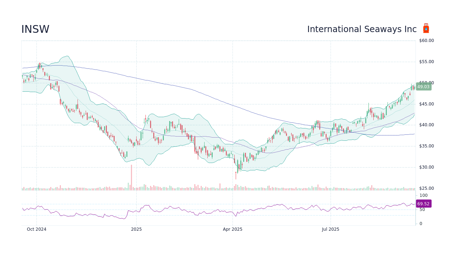
Task: Click the orange gas tanker sector icon
Action: click(x=426, y=28)
